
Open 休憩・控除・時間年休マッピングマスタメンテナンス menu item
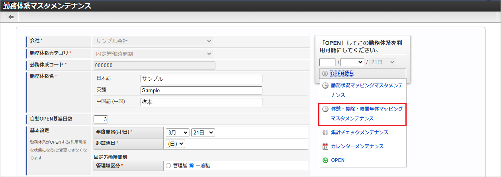tap(367, 114)
